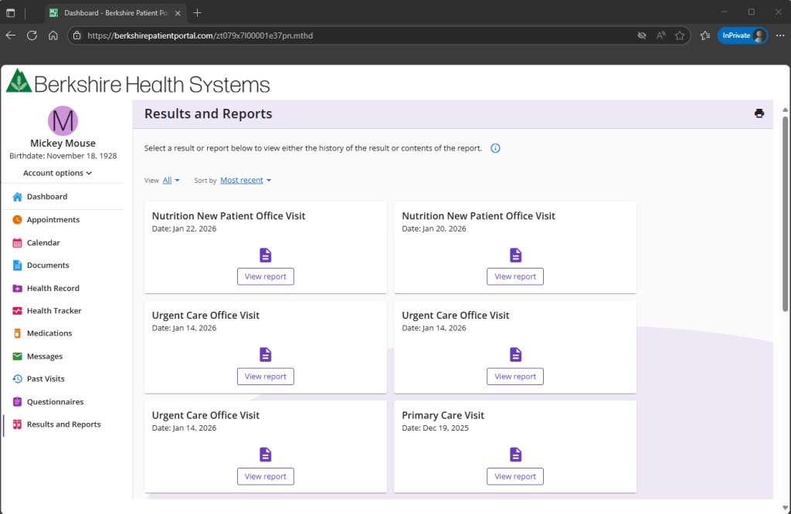View report for Jan 22 Nutrition visit

pyautogui.click(x=265, y=277)
